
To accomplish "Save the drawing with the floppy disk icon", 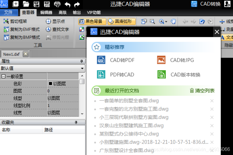I will point(36,4).
